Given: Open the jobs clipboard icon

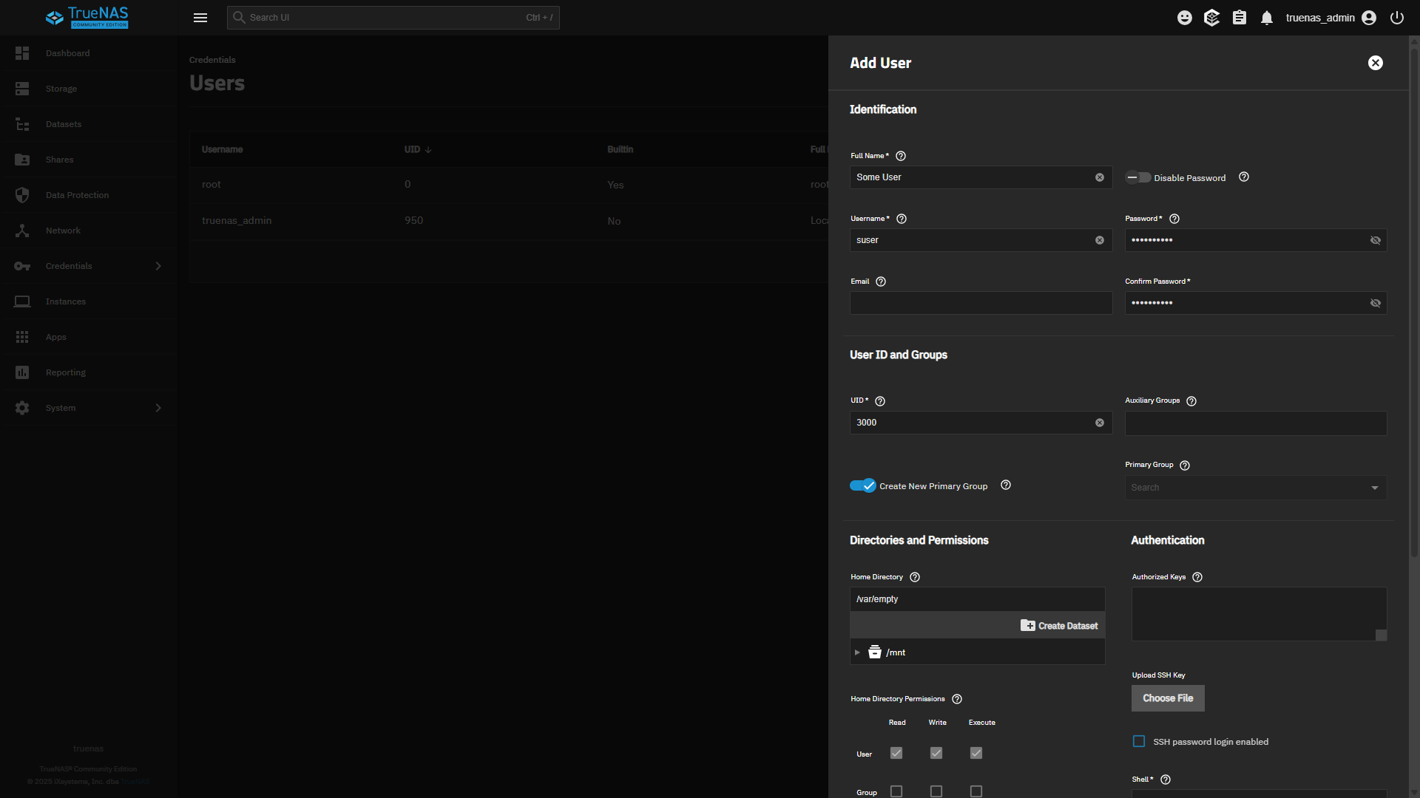Looking at the screenshot, I should (x=1240, y=18).
